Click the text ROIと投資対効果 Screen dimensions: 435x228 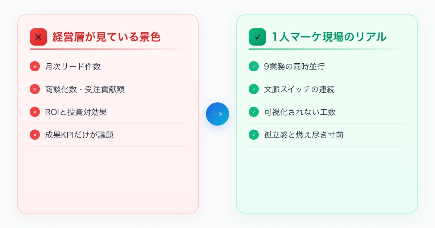[x=76, y=112]
